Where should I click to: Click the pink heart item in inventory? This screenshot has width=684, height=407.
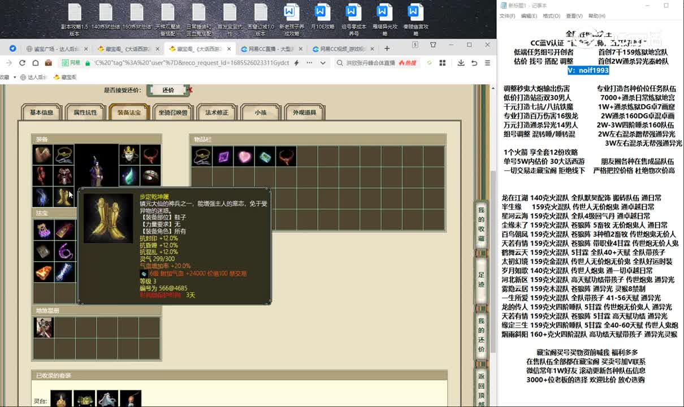[x=244, y=157]
